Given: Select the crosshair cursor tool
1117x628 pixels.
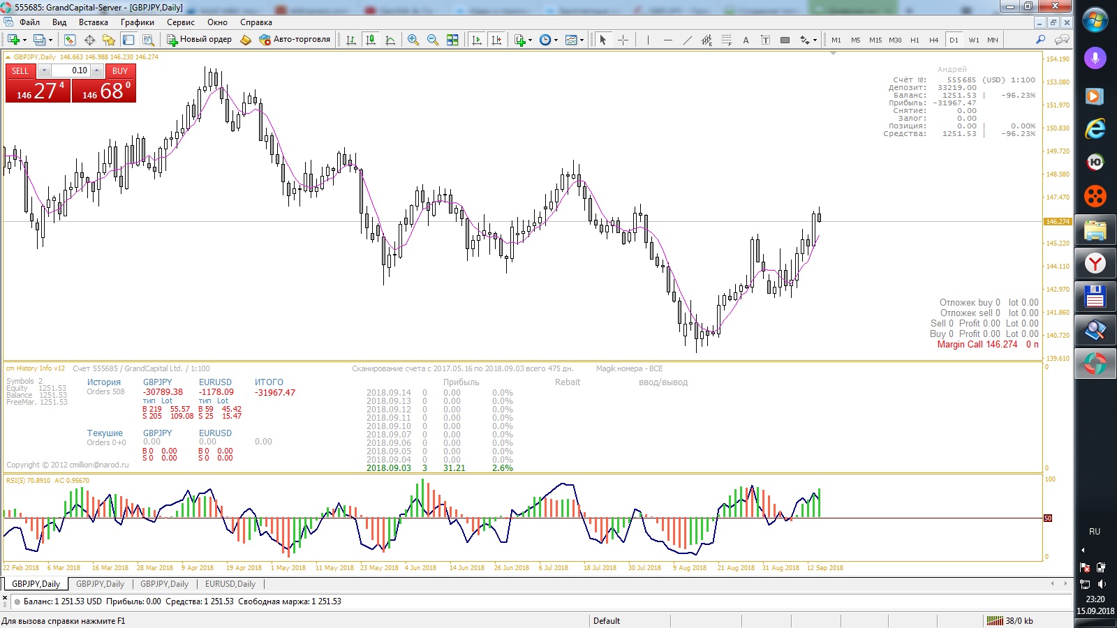Looking at the screenshot, I should coord(623,40).
